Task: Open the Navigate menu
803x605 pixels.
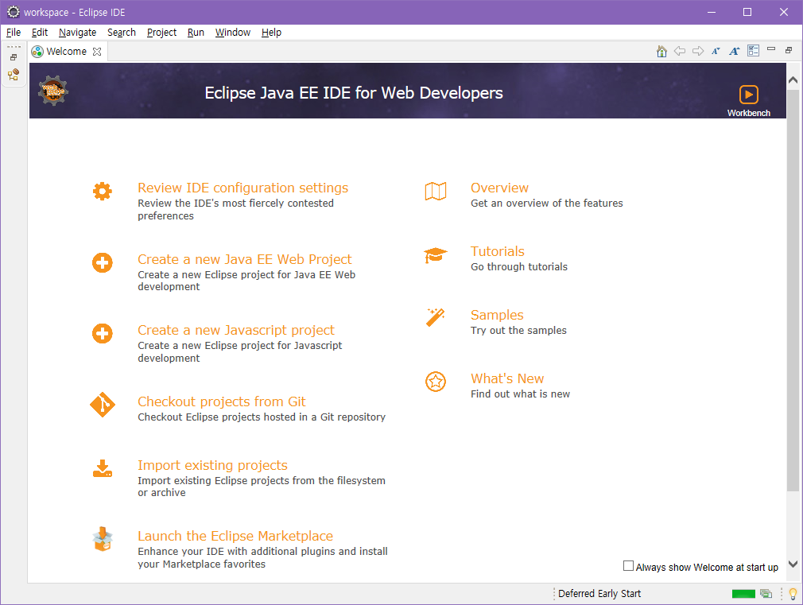Action: pos(77,33)
